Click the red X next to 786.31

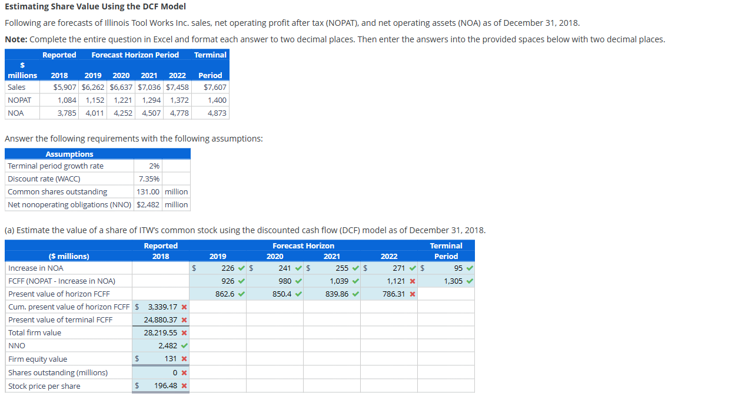(411, 294)
